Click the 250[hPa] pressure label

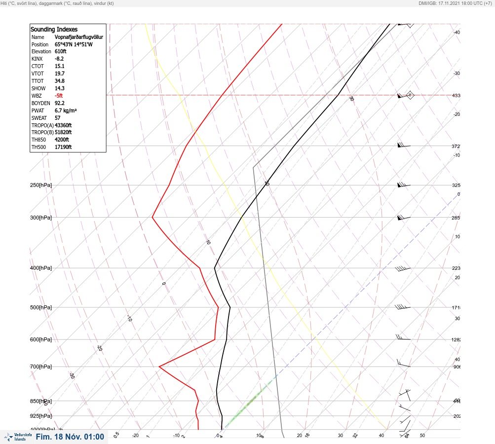[41, 185]
